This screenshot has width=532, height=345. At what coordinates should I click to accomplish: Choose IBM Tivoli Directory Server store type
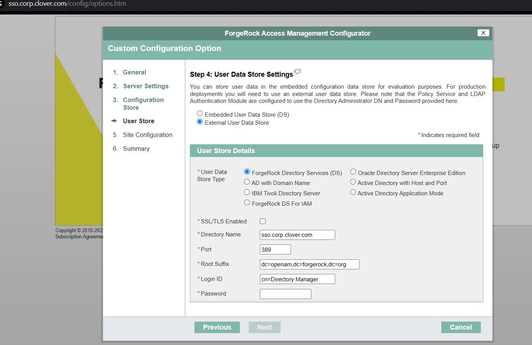click(x=247, y=192)
